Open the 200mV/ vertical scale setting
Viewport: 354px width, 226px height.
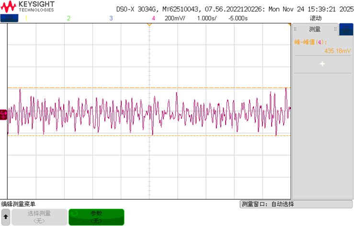[x=176, y=18]
